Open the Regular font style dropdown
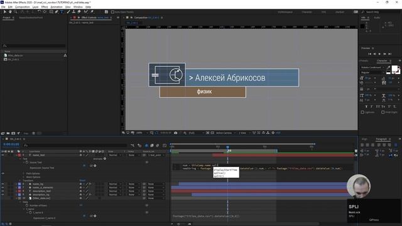Screen dimensions: 402x226 tap(372, 73)
